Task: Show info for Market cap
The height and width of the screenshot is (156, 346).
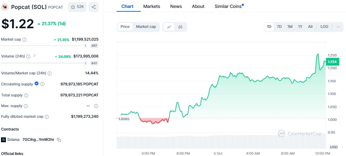Action: pyautogui.click(x=24, y=40)
